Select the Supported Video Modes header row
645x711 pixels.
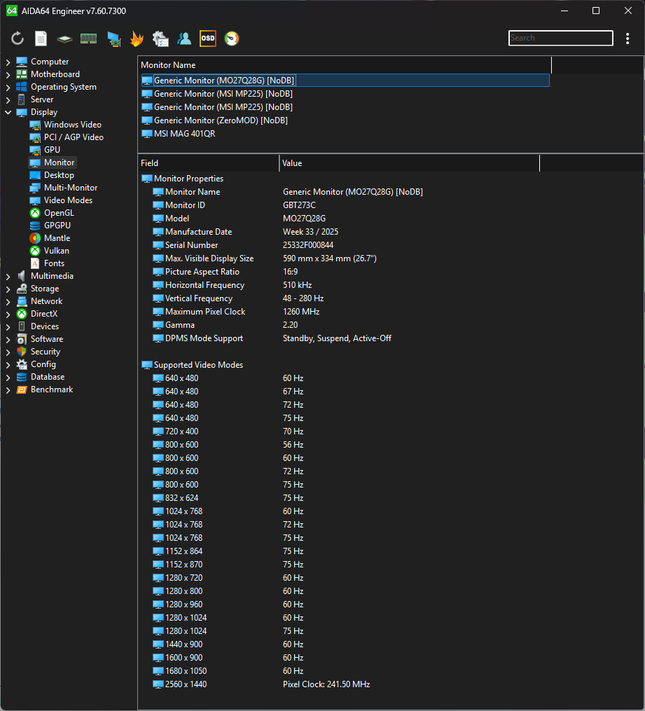[340, 365]
